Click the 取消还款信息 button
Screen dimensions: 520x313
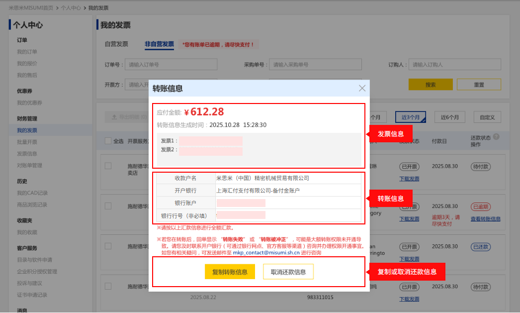coord(288,272)
